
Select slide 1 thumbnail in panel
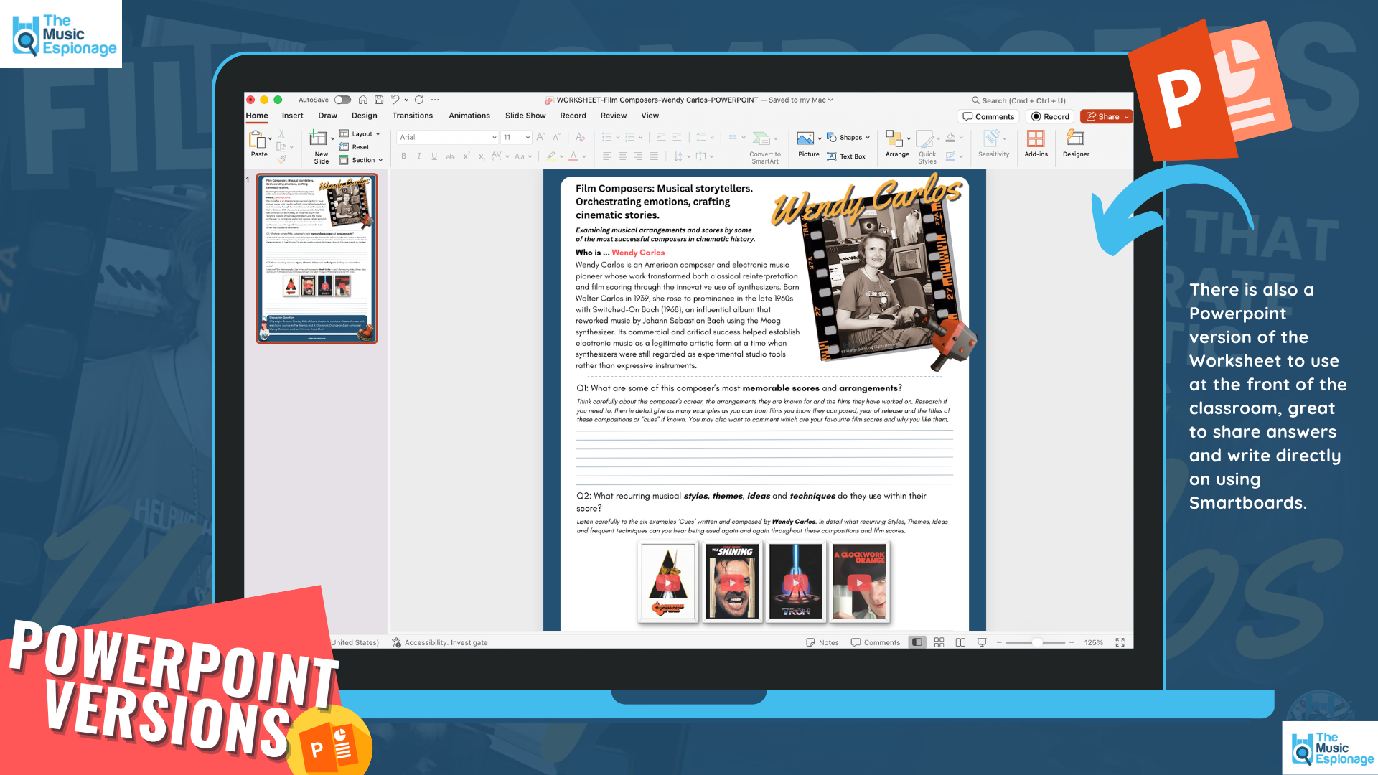tap(317, 258)
